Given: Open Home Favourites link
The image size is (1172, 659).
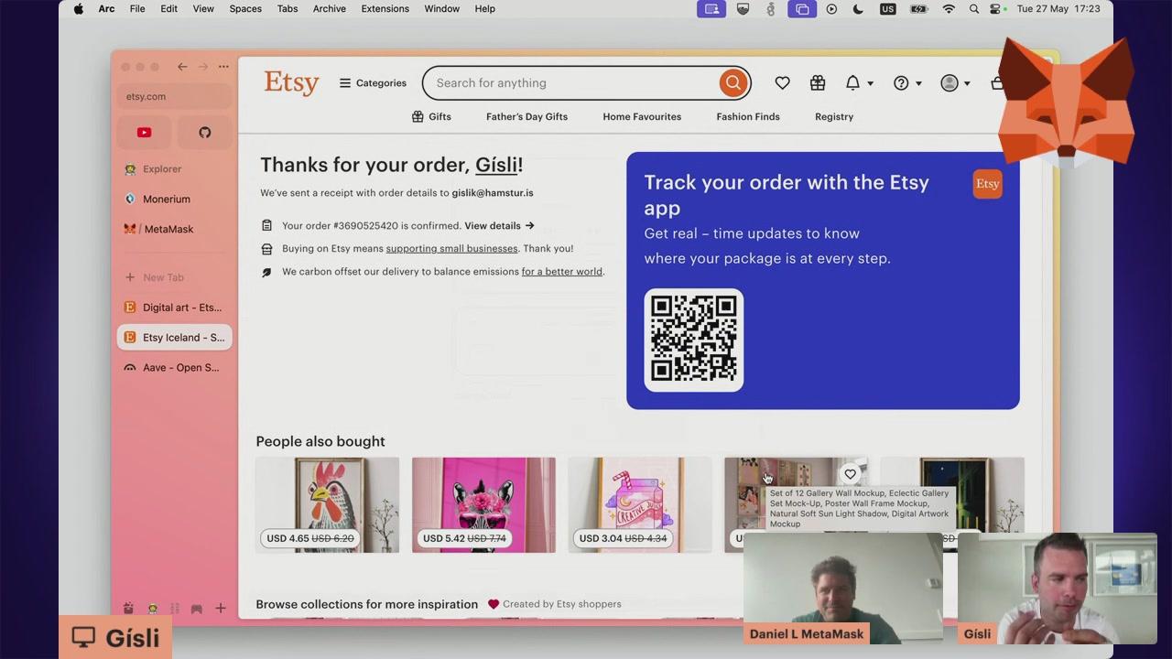Looking at the screenshot, I should coord(642,117).
